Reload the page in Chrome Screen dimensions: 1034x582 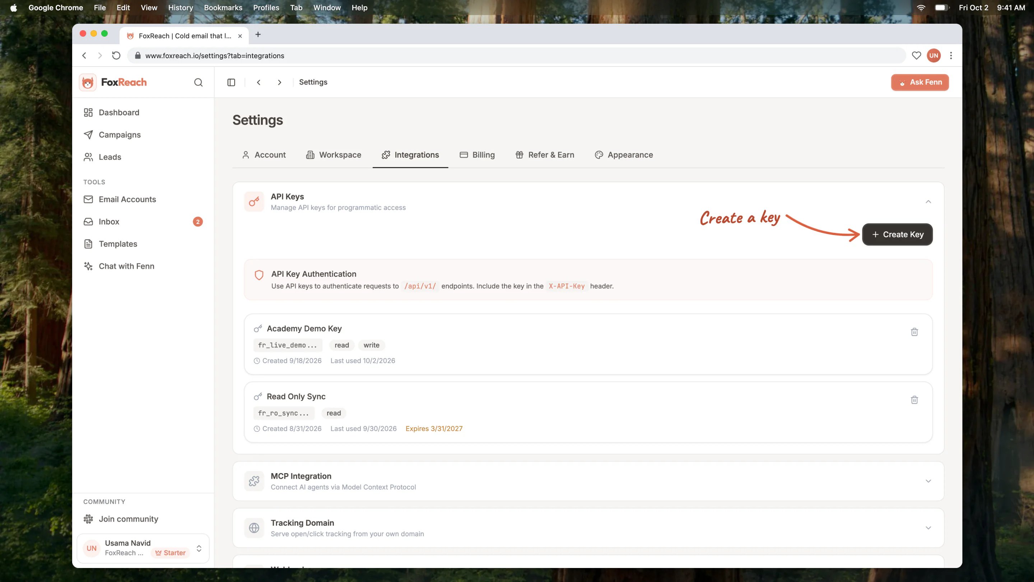116,55
